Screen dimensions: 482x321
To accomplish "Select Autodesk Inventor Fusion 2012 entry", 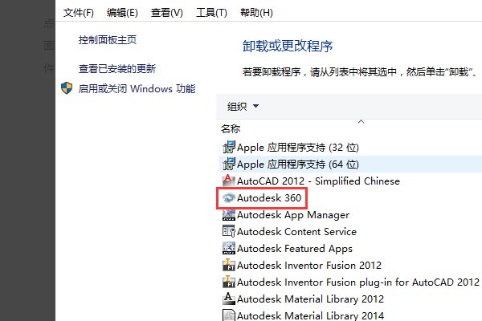I will click(309, 265).
